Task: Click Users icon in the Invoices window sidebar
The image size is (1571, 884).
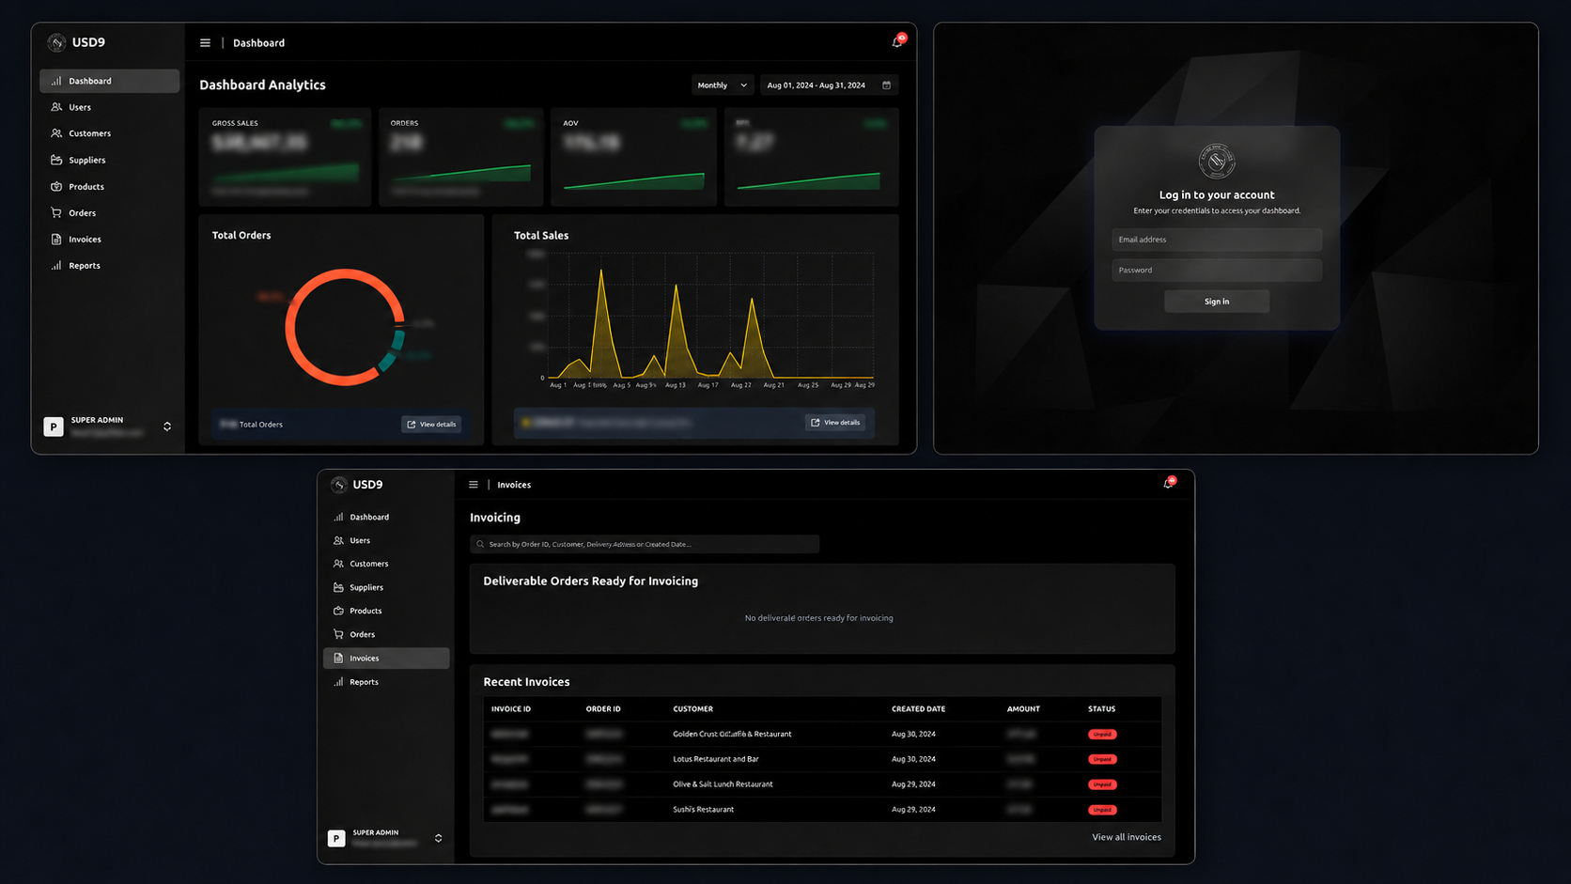Action: 338,541
